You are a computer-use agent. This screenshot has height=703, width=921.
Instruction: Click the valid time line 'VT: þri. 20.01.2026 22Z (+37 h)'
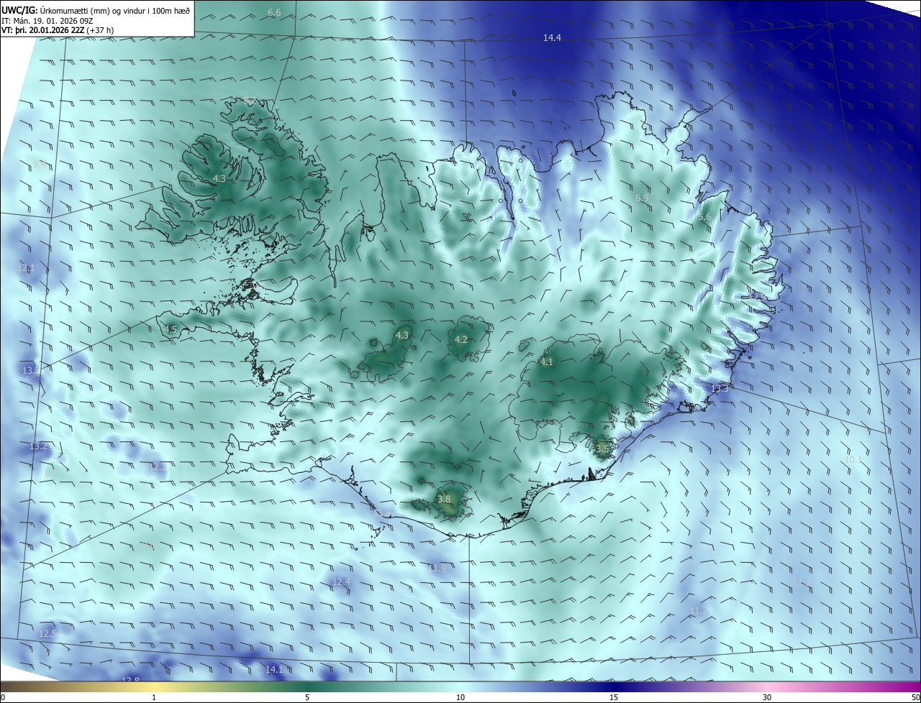tap(58, 30)
